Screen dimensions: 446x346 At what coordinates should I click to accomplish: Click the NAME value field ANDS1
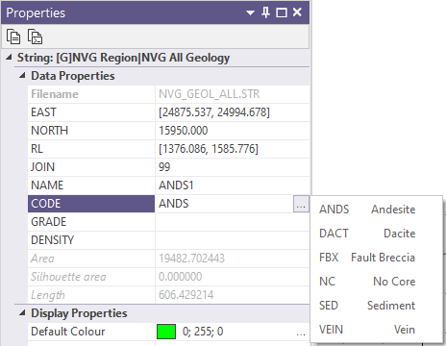click(233, 185)
